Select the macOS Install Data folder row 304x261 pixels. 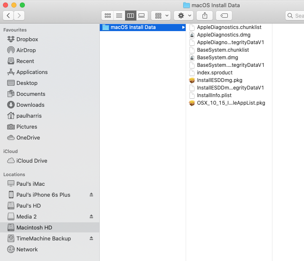143,27
